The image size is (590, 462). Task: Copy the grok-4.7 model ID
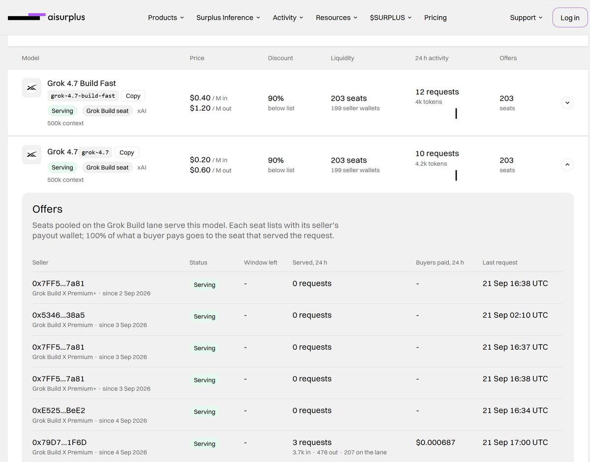tap(127, 153)
